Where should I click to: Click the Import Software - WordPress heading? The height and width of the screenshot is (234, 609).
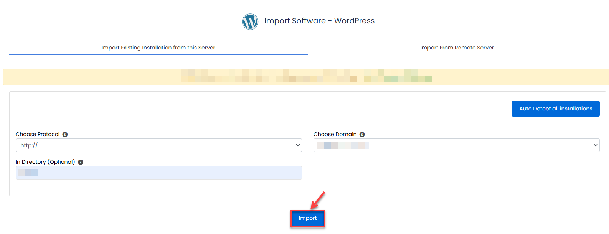(319, 21)
